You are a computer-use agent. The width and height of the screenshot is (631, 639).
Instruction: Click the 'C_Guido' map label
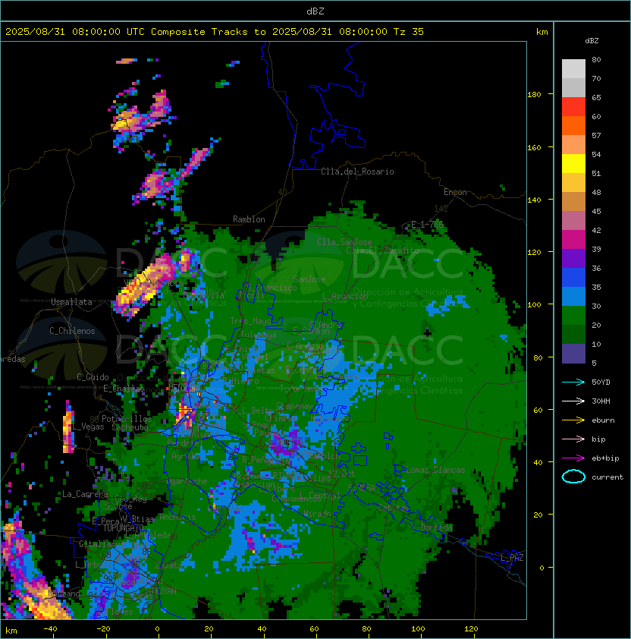click(x=93, y=377)
